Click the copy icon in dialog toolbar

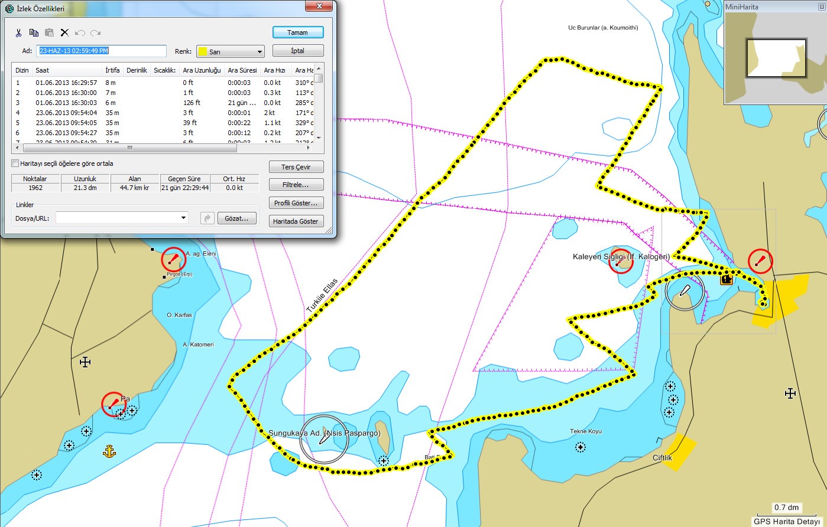(34, 33)
